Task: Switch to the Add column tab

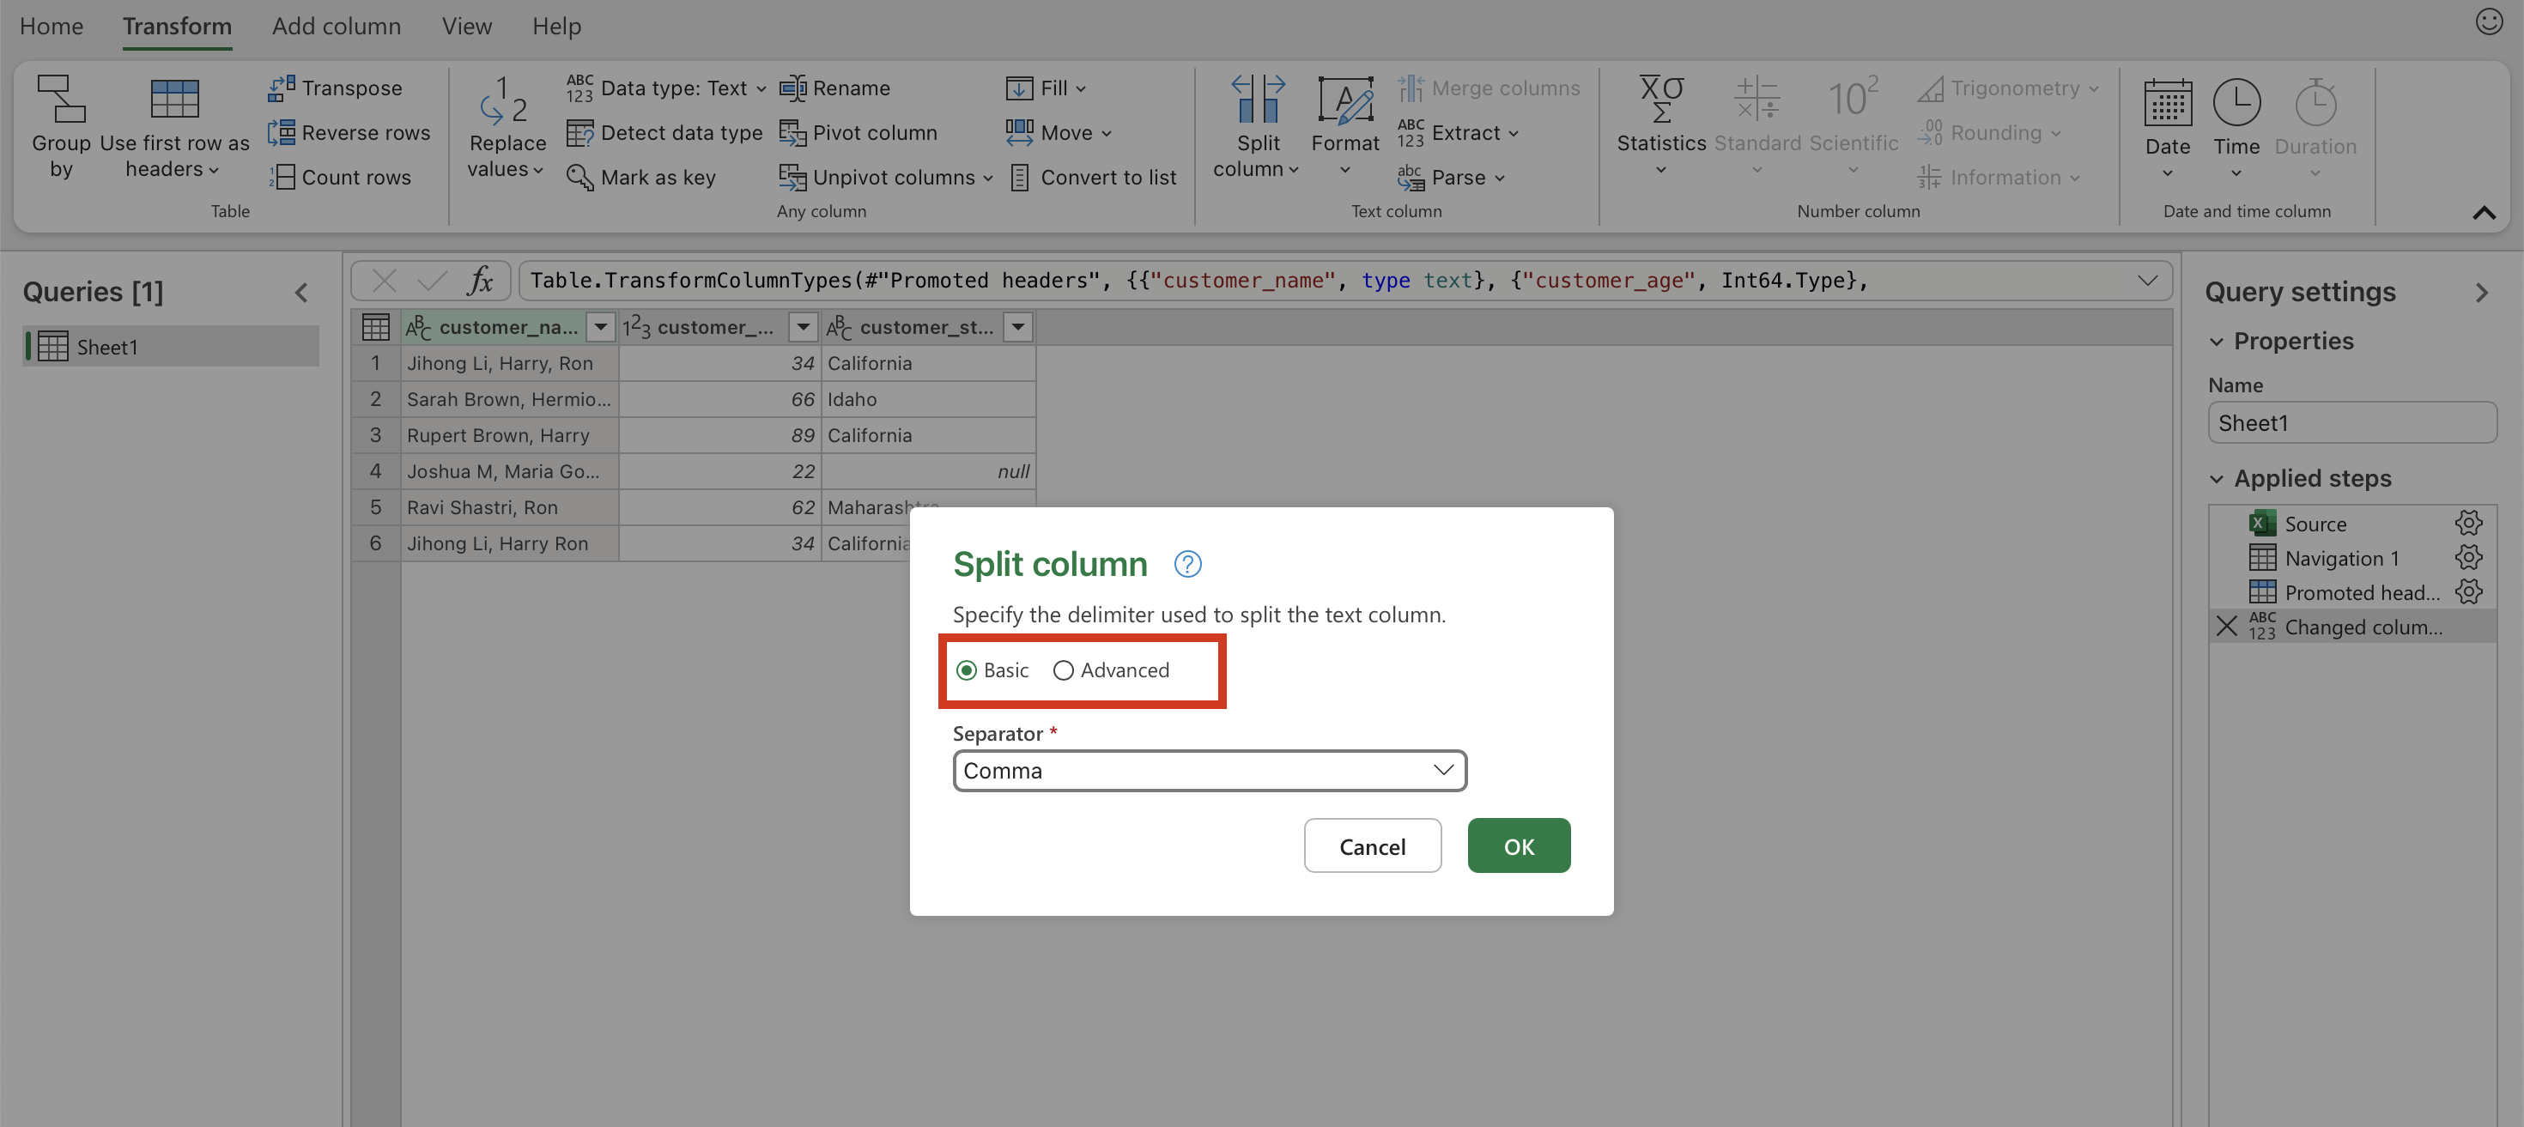Action: [336, 27]
